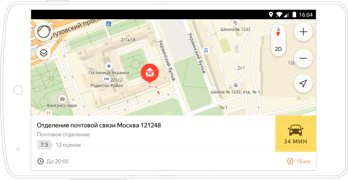The height and width of the screenshot is (180, 348).
Task: Expand opening hours До 20:00
Action: pos(53,161)
